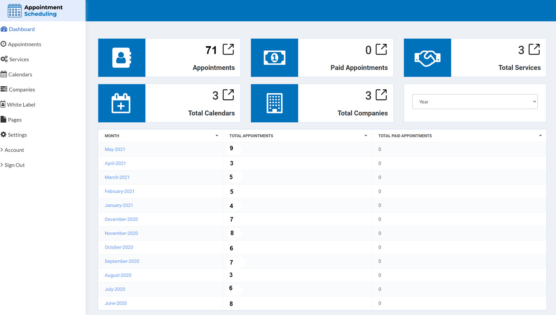The image size is (556, 315).
Task: Click the Appointment Scheduling logo
Action: coord(35,11)
